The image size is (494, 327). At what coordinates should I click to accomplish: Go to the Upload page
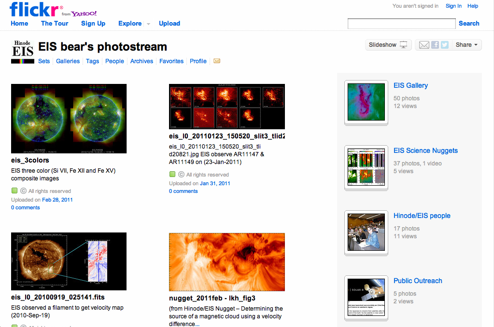pyautogui.click(x=169, y=23)
